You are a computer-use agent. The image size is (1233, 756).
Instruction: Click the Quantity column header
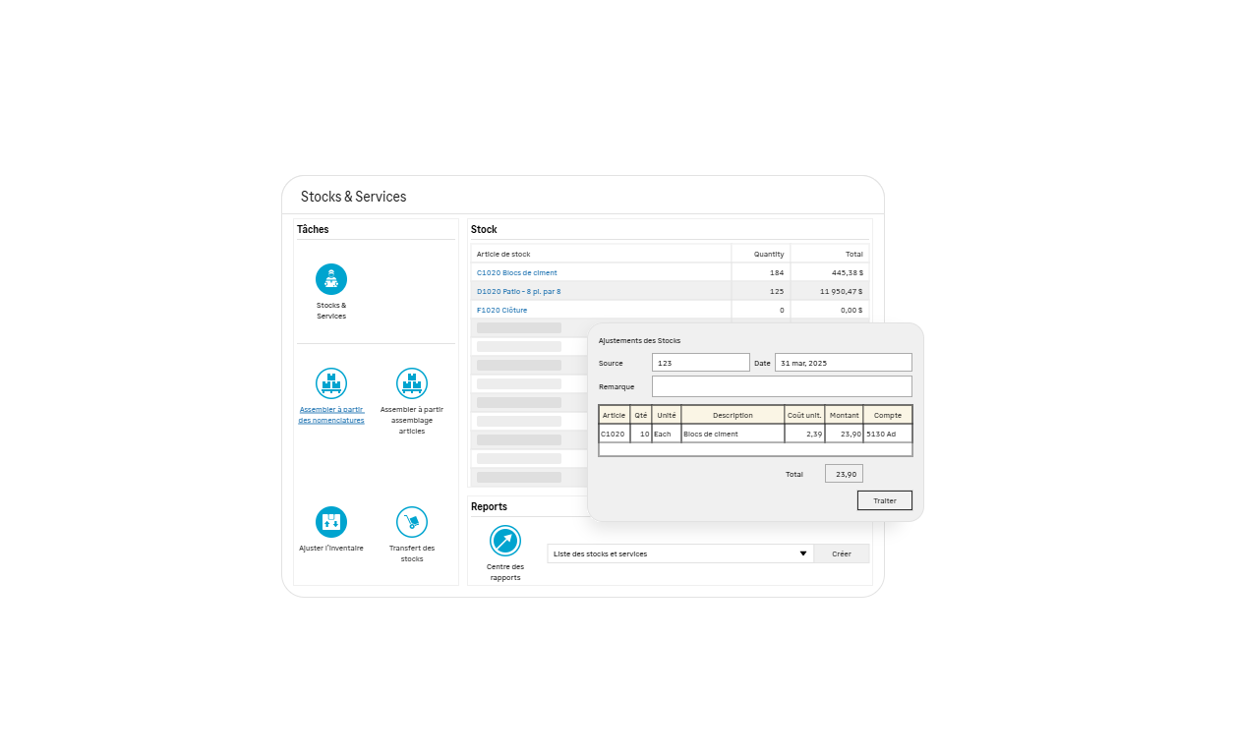pos(768,254)
